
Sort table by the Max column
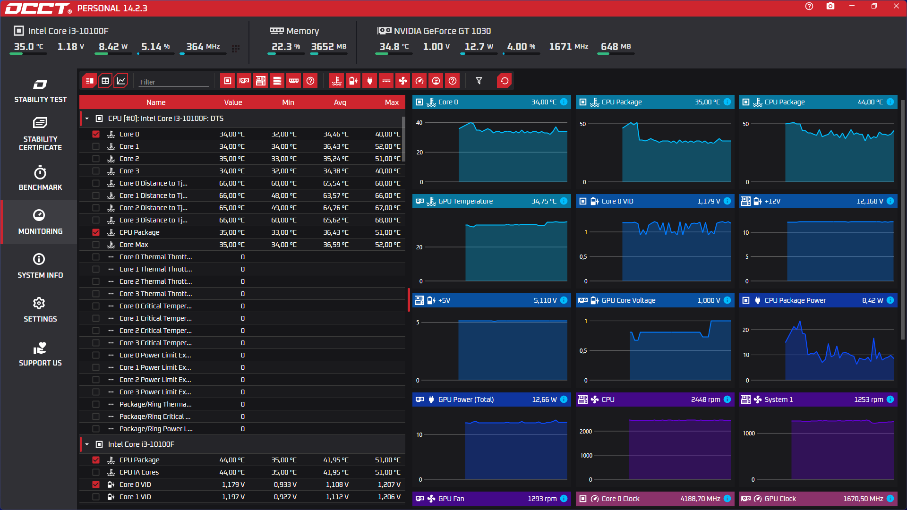coord(392,102)
